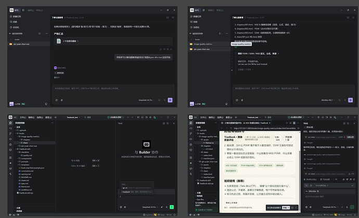This screenshot has width=359, height=218.
Task: Toggle sidebar icon beside MTC logo, upper-left window
Action: (23, 10)
